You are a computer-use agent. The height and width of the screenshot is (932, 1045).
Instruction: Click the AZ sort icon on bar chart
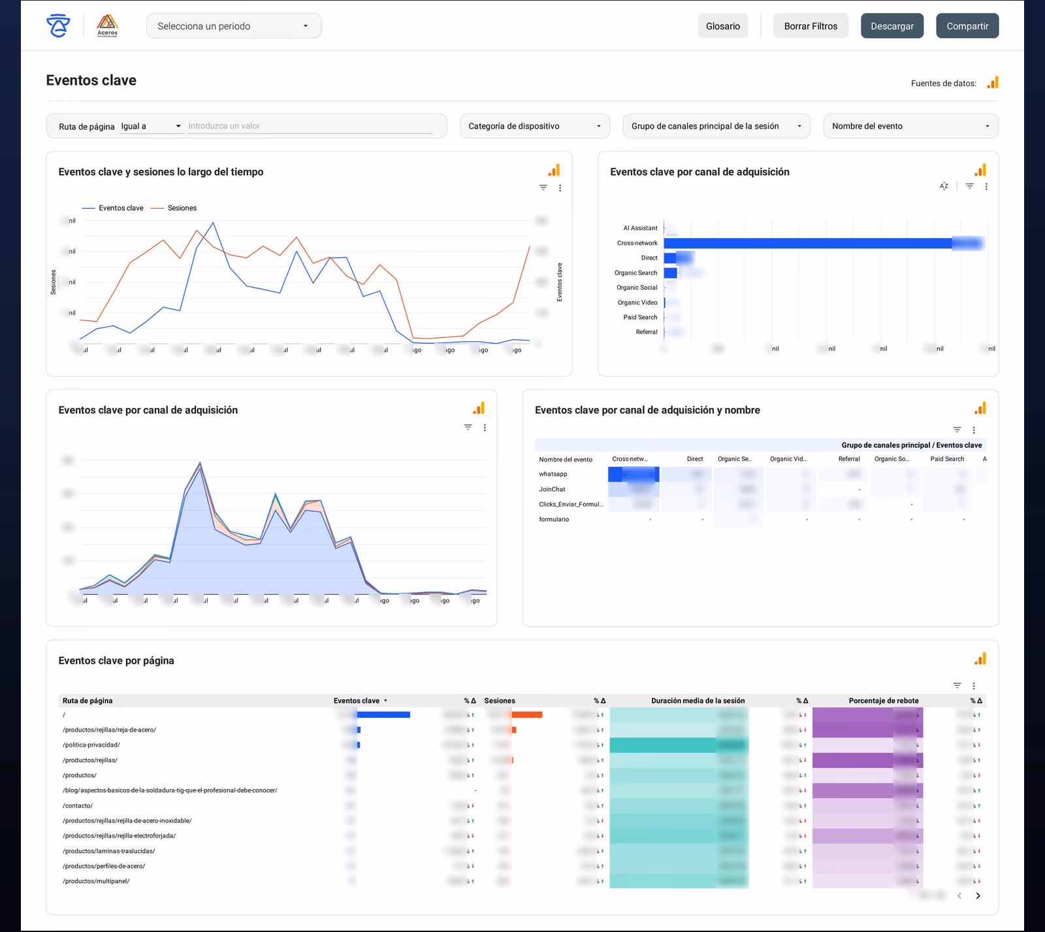pyautogui.click(x=944, y=187)
